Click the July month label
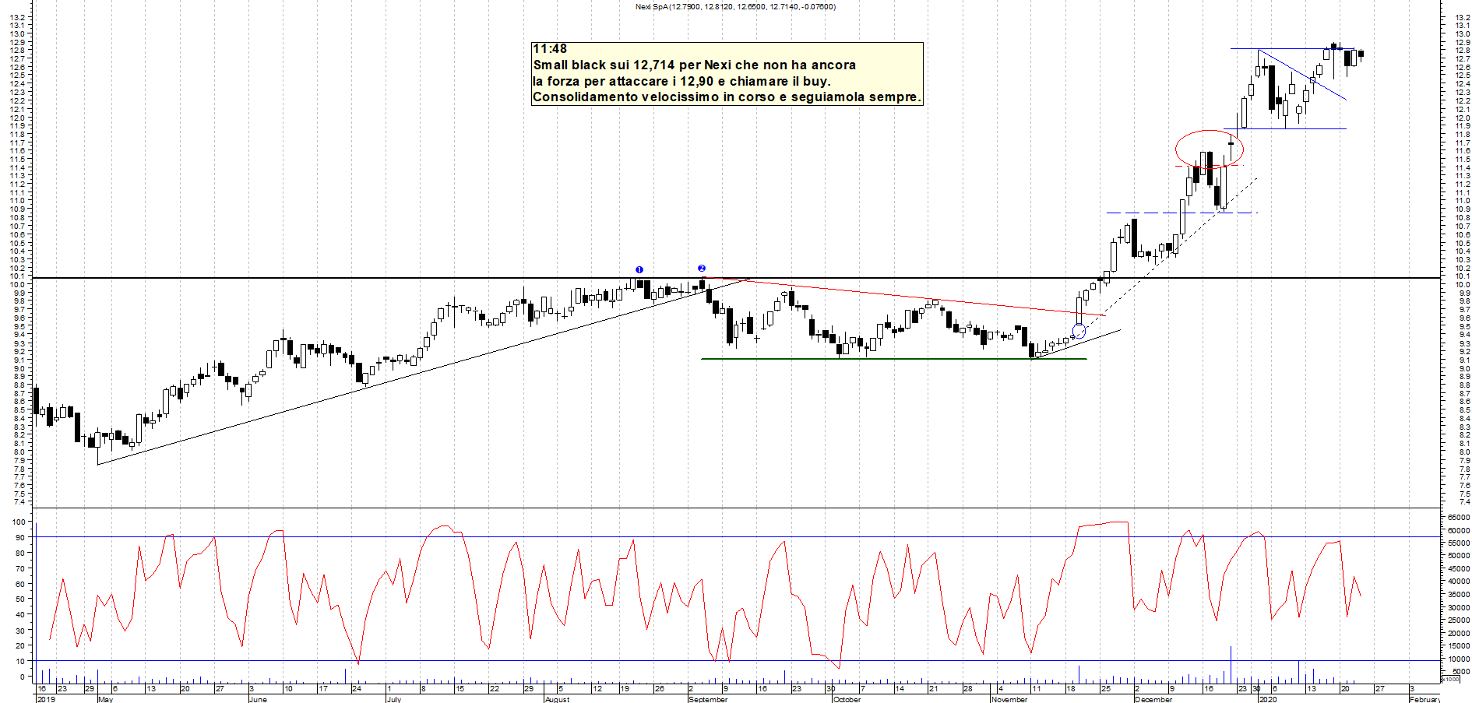The height and width of the screenshot is (703, 1472). 394,699
